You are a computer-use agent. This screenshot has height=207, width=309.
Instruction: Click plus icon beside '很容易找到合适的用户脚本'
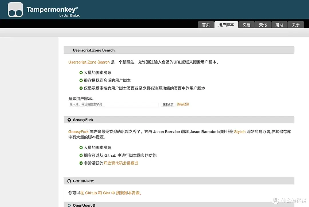(81, 80)
